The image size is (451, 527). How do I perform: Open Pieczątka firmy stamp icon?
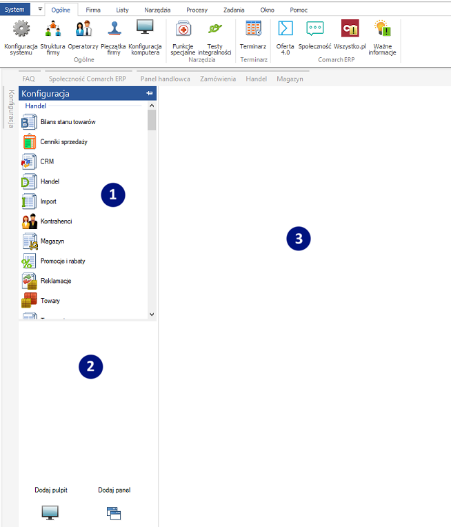point(114,28)
